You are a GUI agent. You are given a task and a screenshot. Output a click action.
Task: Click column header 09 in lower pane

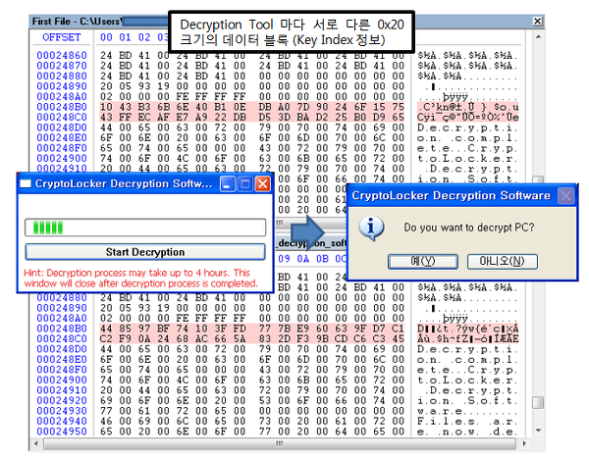(284, 259)
